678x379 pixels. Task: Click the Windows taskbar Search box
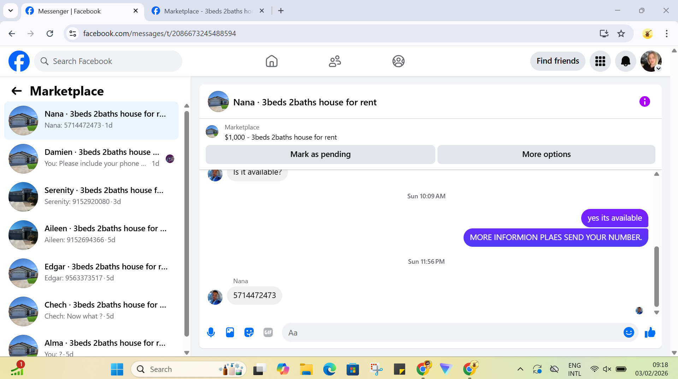189,369
